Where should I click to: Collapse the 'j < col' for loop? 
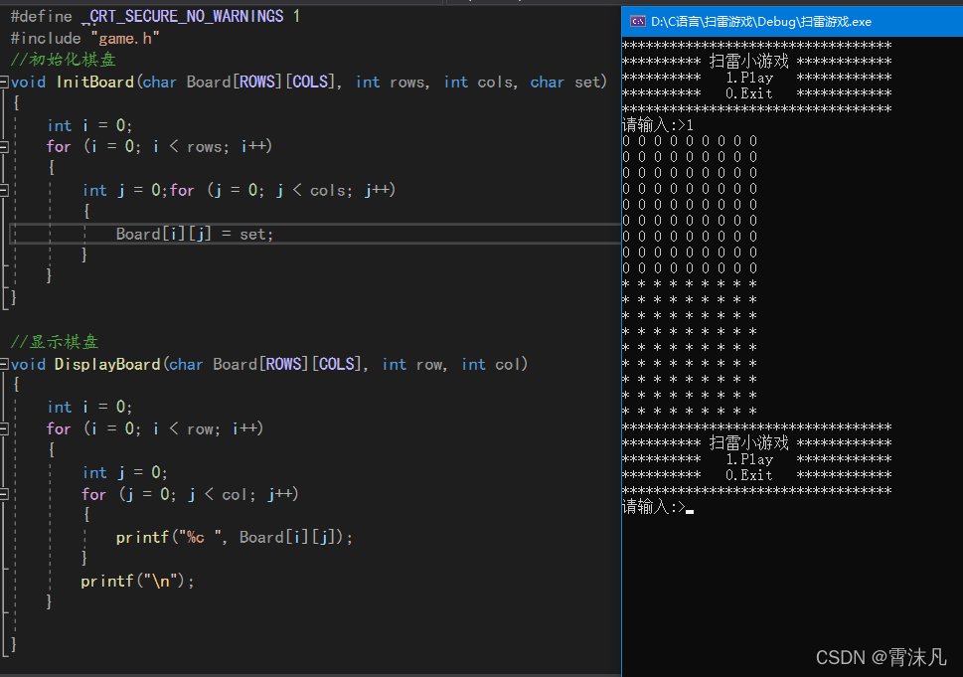click(x=4, y=494)
